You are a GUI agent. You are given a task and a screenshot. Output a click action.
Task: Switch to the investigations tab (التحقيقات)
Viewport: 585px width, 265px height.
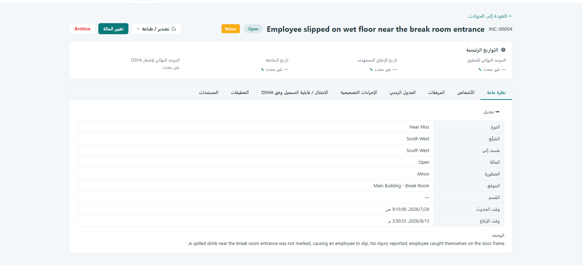pyautogui.click(x=240, y=92)
